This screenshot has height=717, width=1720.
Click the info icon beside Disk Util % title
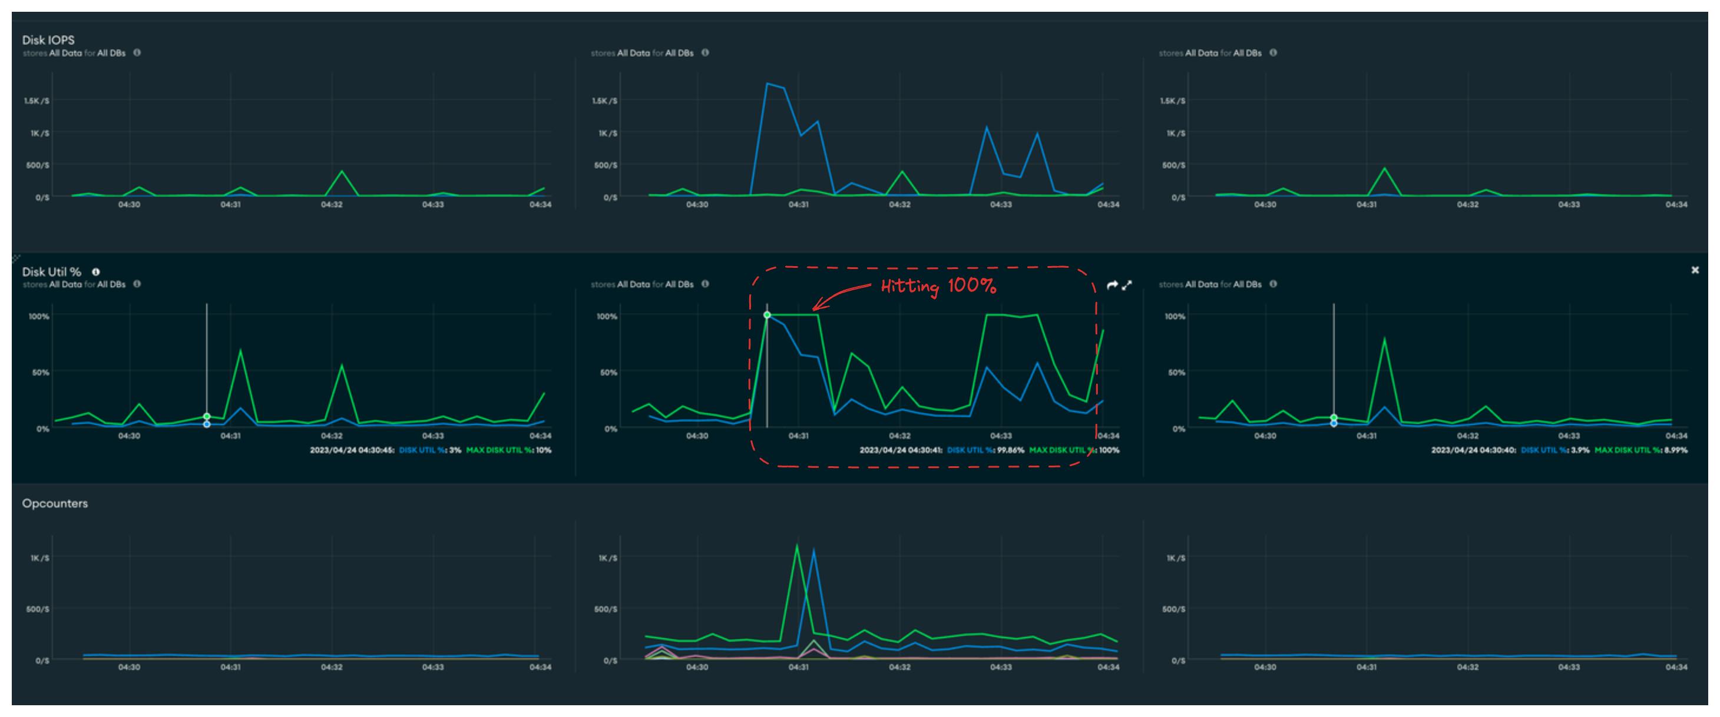tap(95, 271)
